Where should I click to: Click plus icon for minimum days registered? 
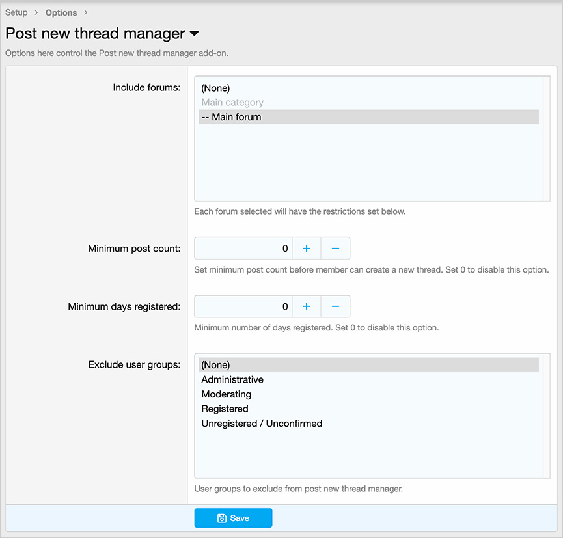pyautogui.click(x=307, y=306)
